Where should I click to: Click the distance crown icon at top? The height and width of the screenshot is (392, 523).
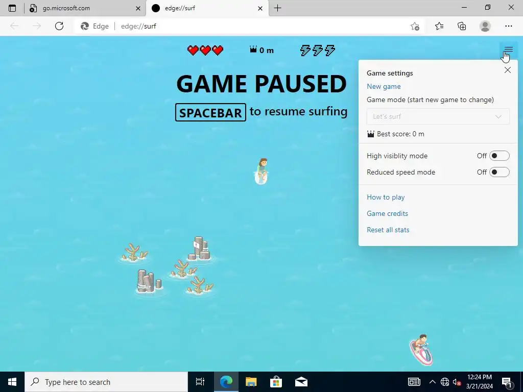click(253, 50)
